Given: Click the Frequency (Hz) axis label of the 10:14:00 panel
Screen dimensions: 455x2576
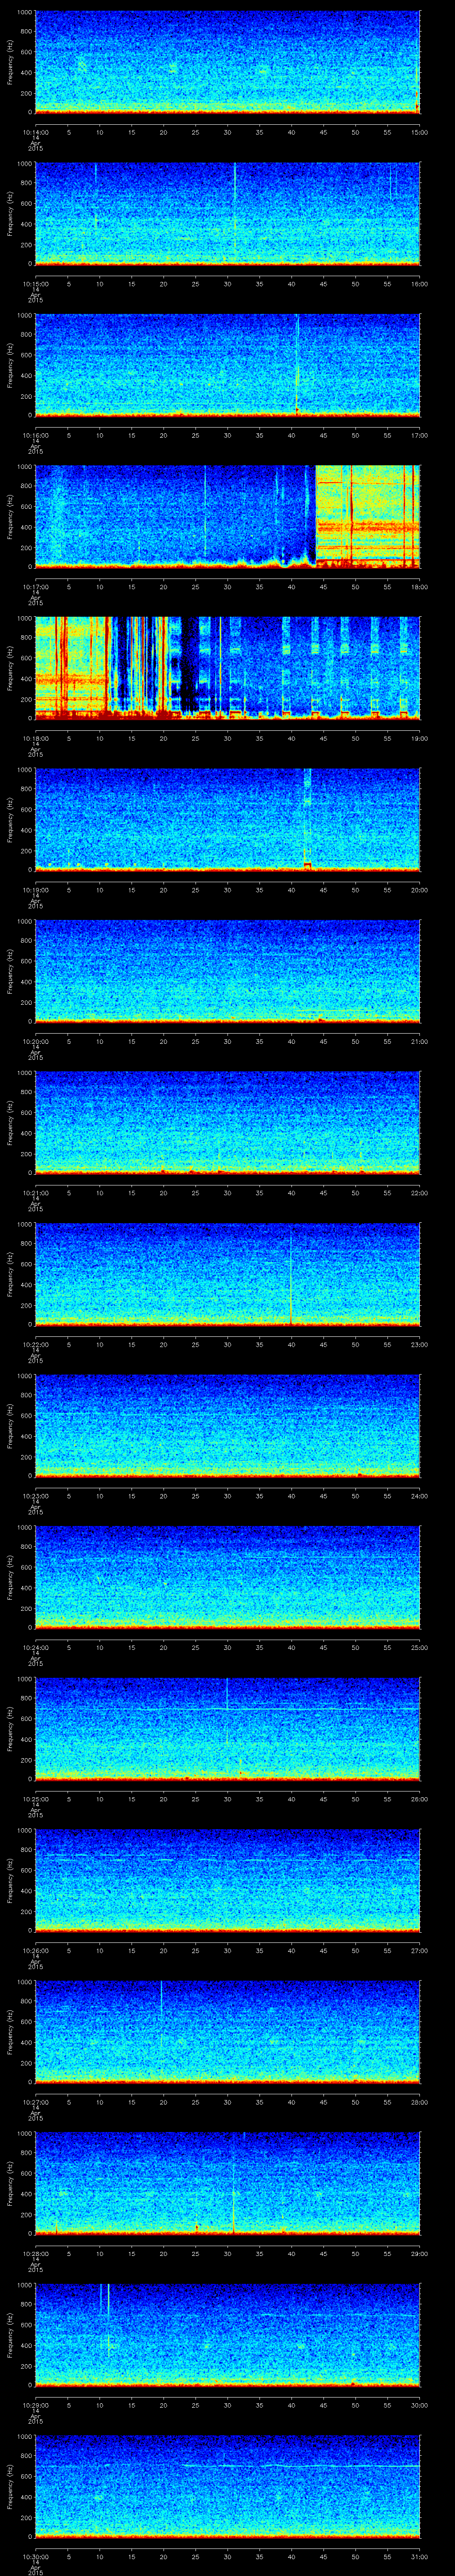Looking at the screenshot, I should click(10, 62).
